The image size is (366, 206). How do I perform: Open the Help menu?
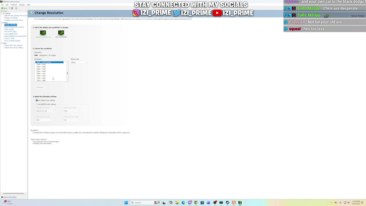coord(28,5)
